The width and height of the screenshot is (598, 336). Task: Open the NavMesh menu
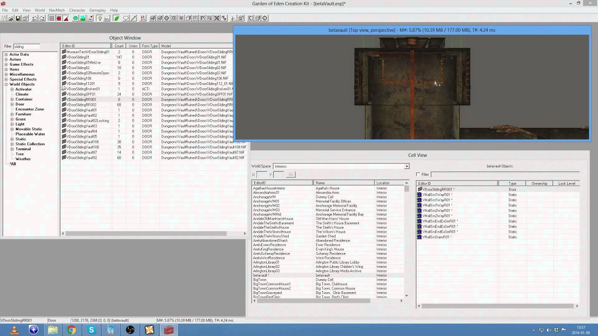point(57,10)
